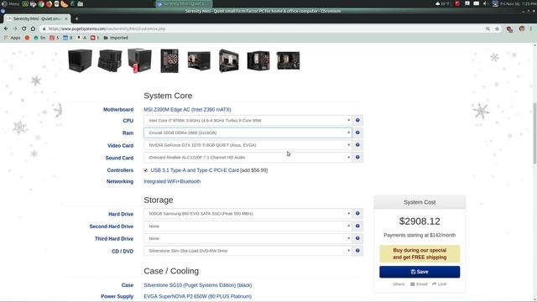Expand the Third Hard Drive dropdown
Screen dimensions: 537x302
248,238
